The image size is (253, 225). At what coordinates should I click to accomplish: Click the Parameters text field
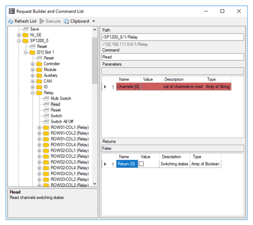(172, 71)
